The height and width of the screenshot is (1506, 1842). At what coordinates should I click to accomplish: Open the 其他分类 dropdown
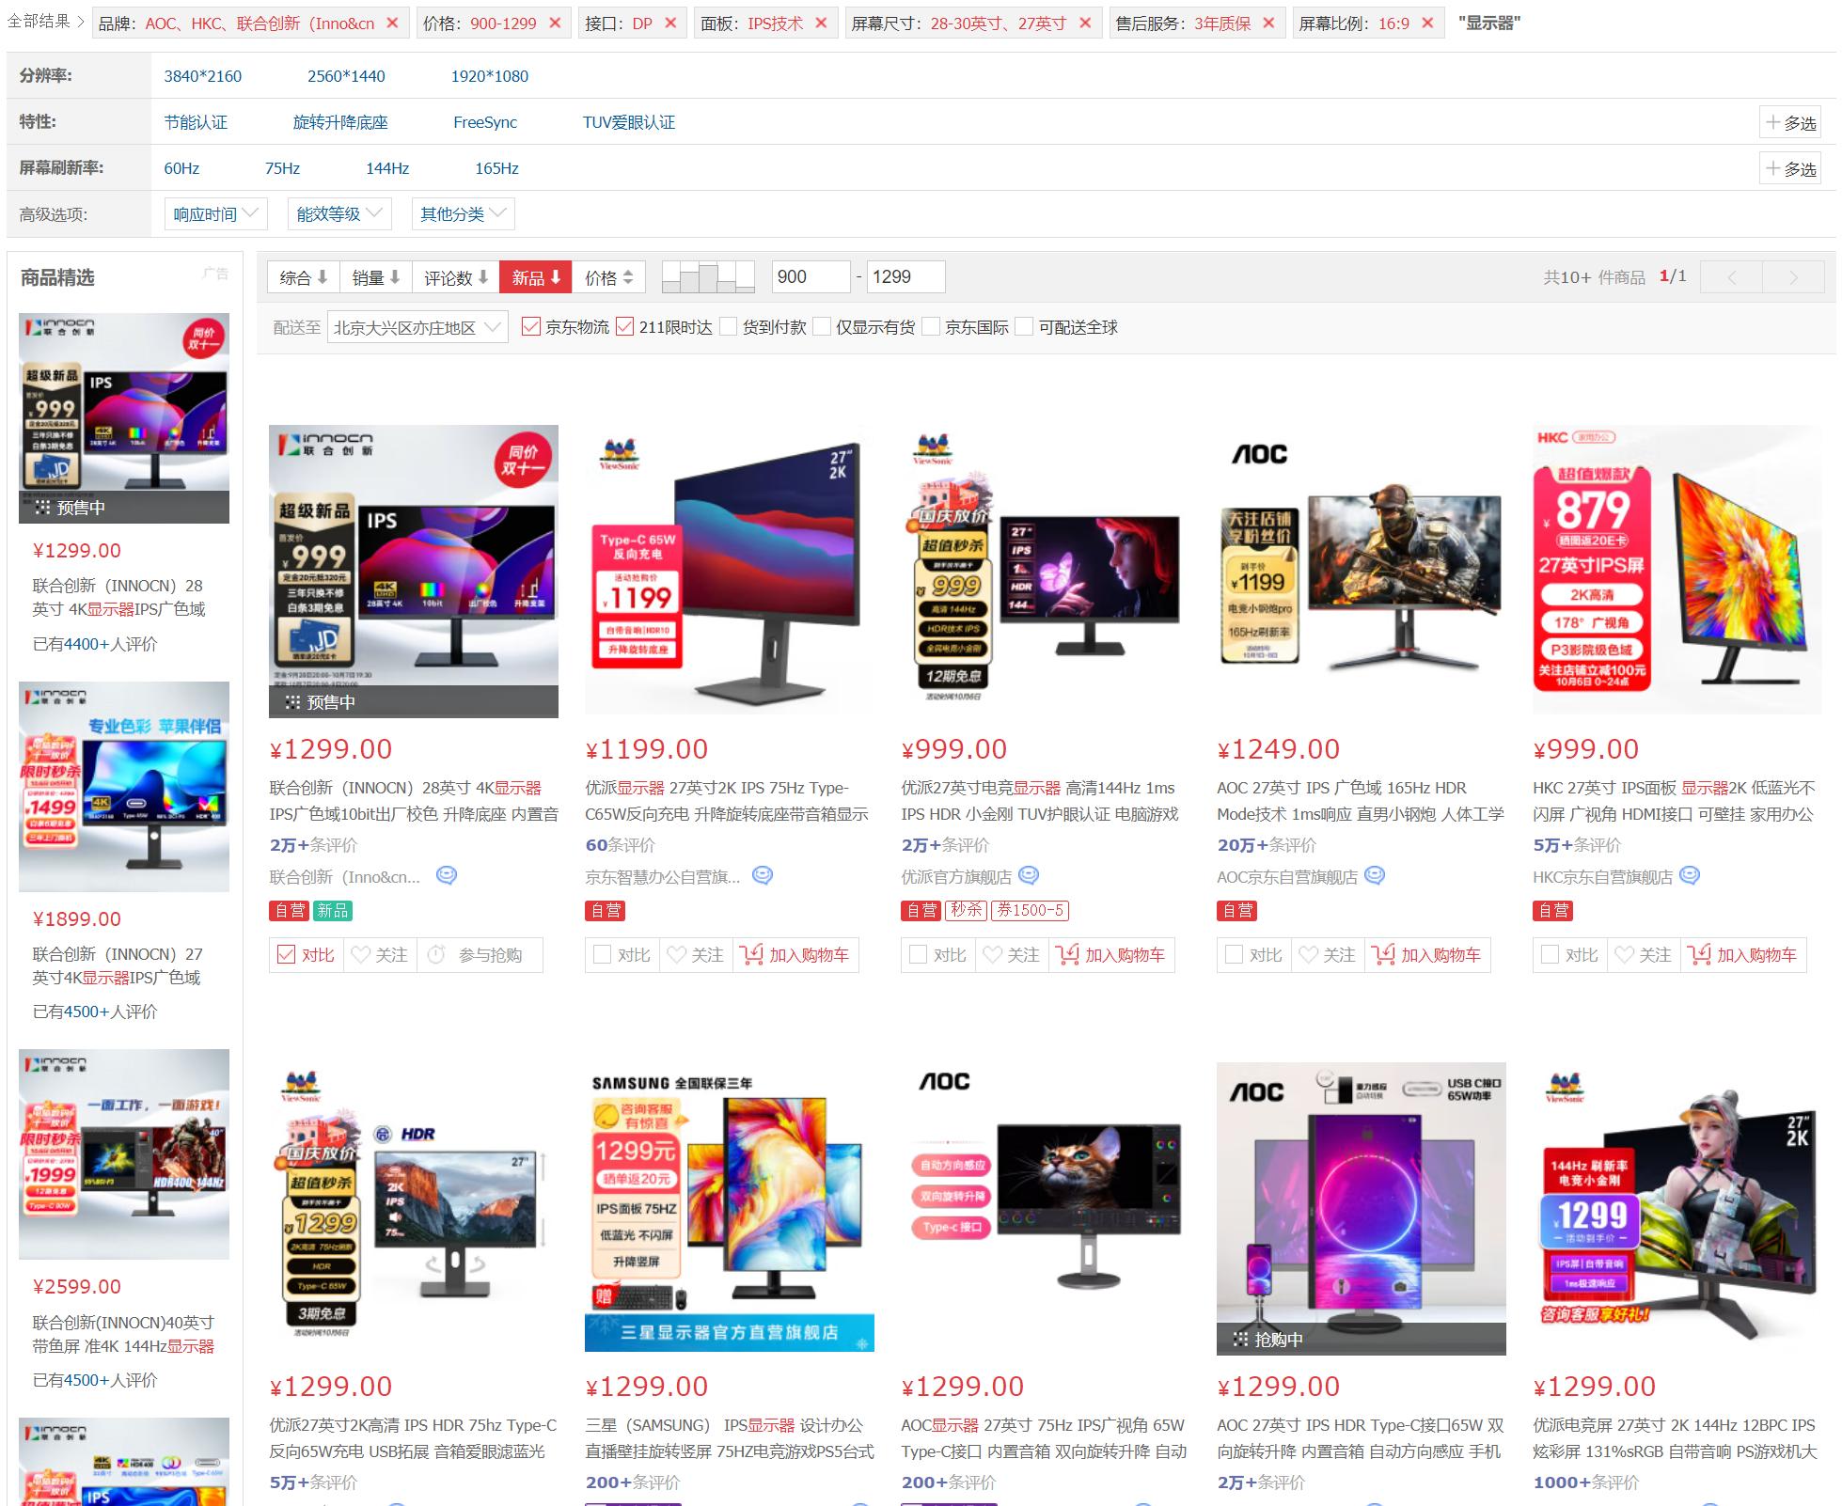[463, 214]
